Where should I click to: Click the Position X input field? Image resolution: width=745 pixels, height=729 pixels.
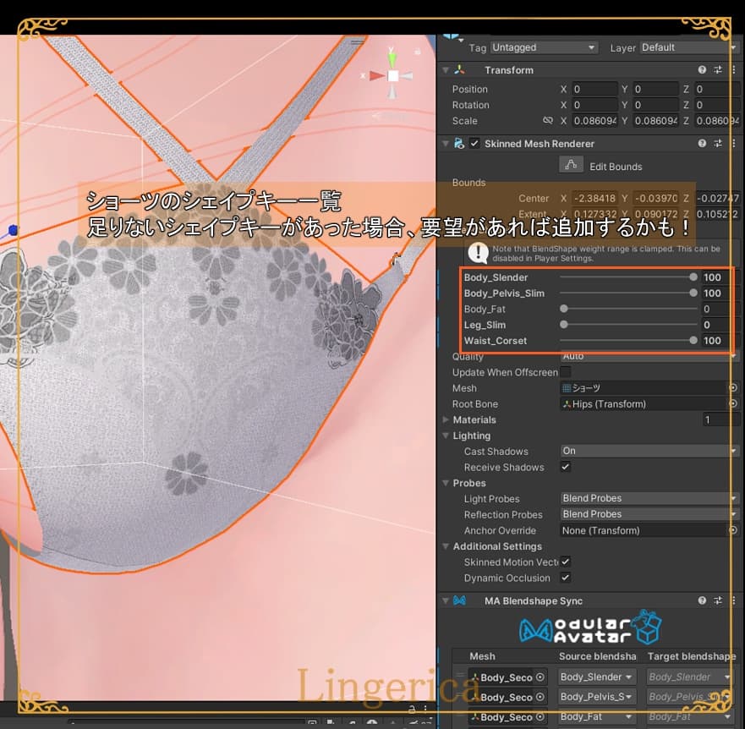tap(594, 89)
